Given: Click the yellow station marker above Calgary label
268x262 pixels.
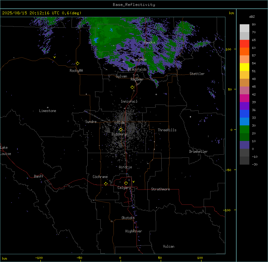Looking at the screenshot, I should 126,183.
